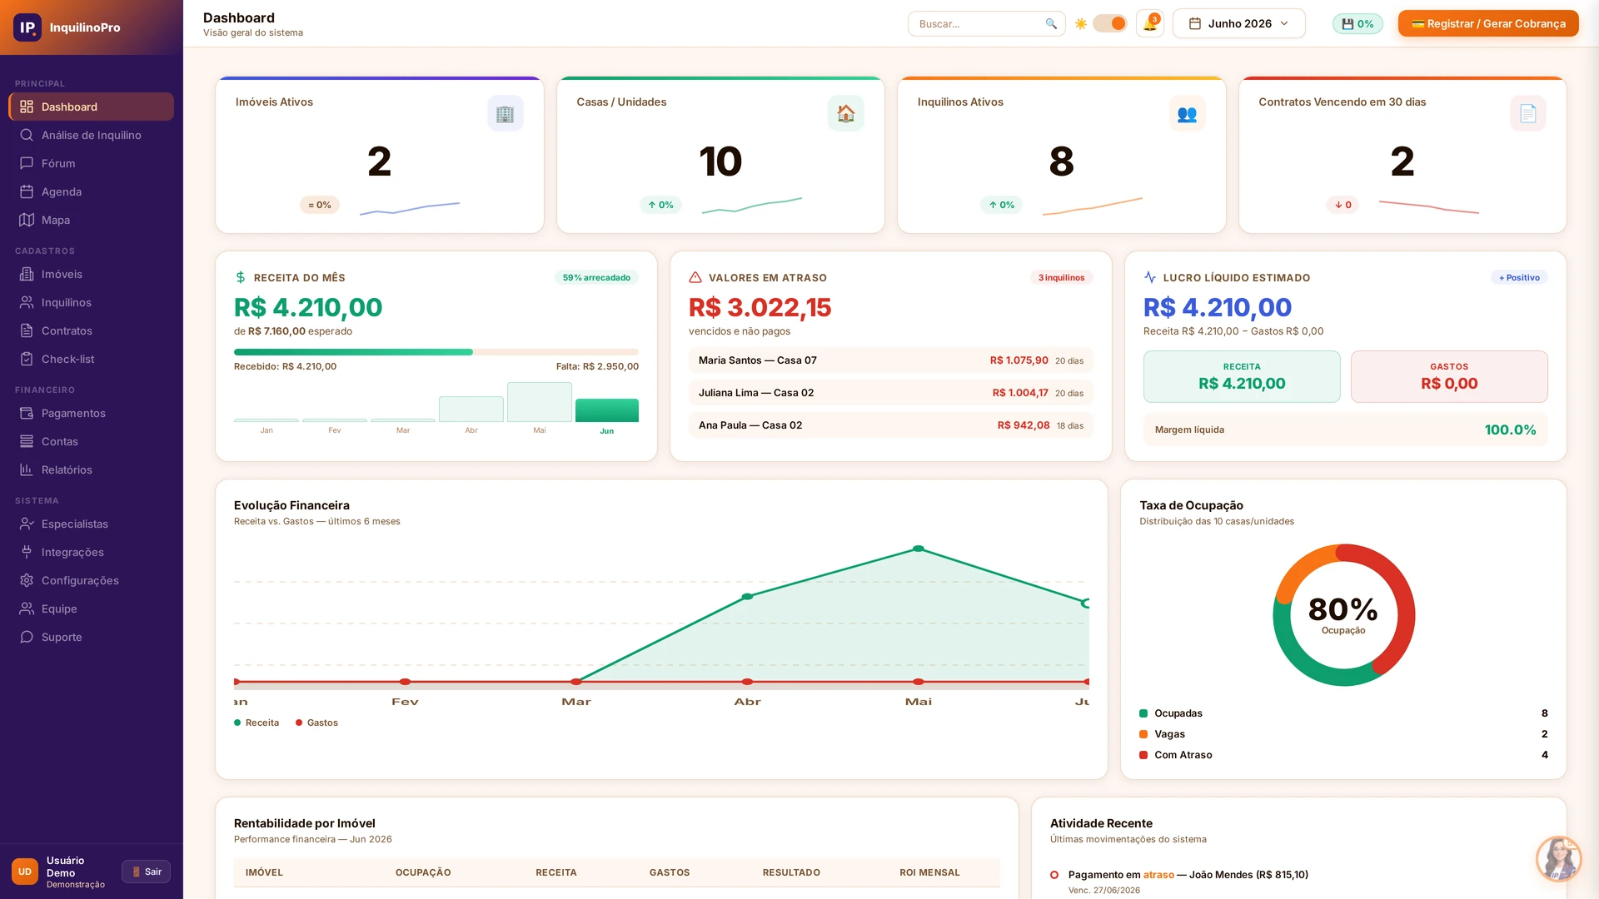
Task: Select the Mai bar in receita chart
Action: tap(540, 402)
